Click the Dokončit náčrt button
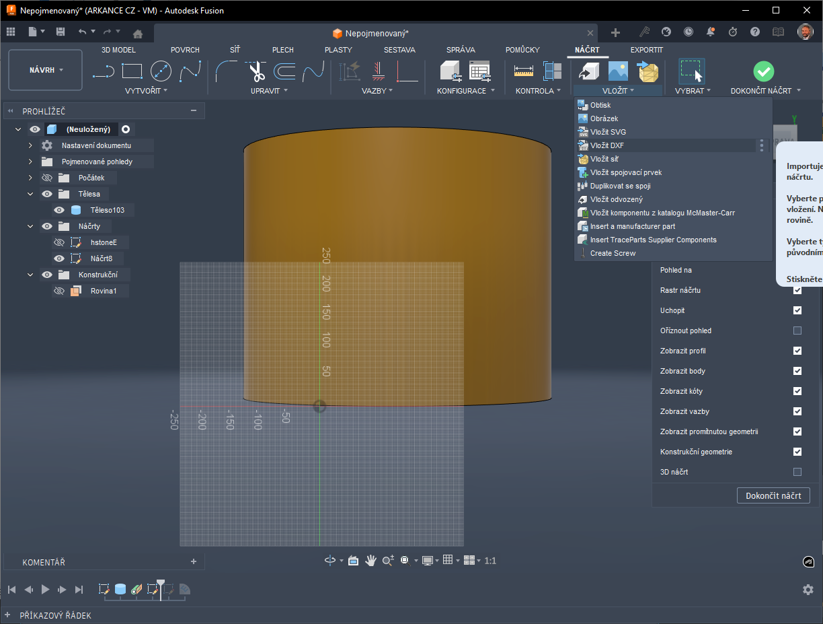Screen dimensions: 823x624 click(x=773, y=495)
